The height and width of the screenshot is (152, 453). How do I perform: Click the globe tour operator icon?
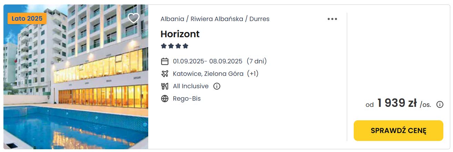pos(165,99)
